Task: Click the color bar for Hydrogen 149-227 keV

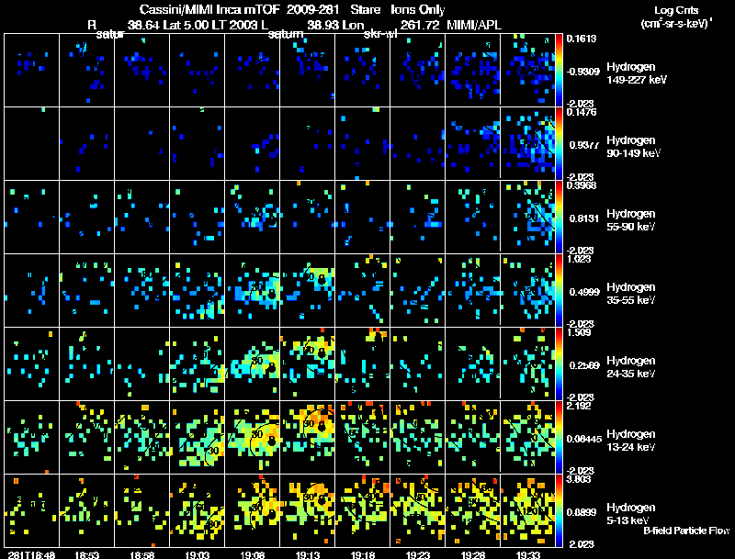Action: pyautogui.click(x=559, y=71)
